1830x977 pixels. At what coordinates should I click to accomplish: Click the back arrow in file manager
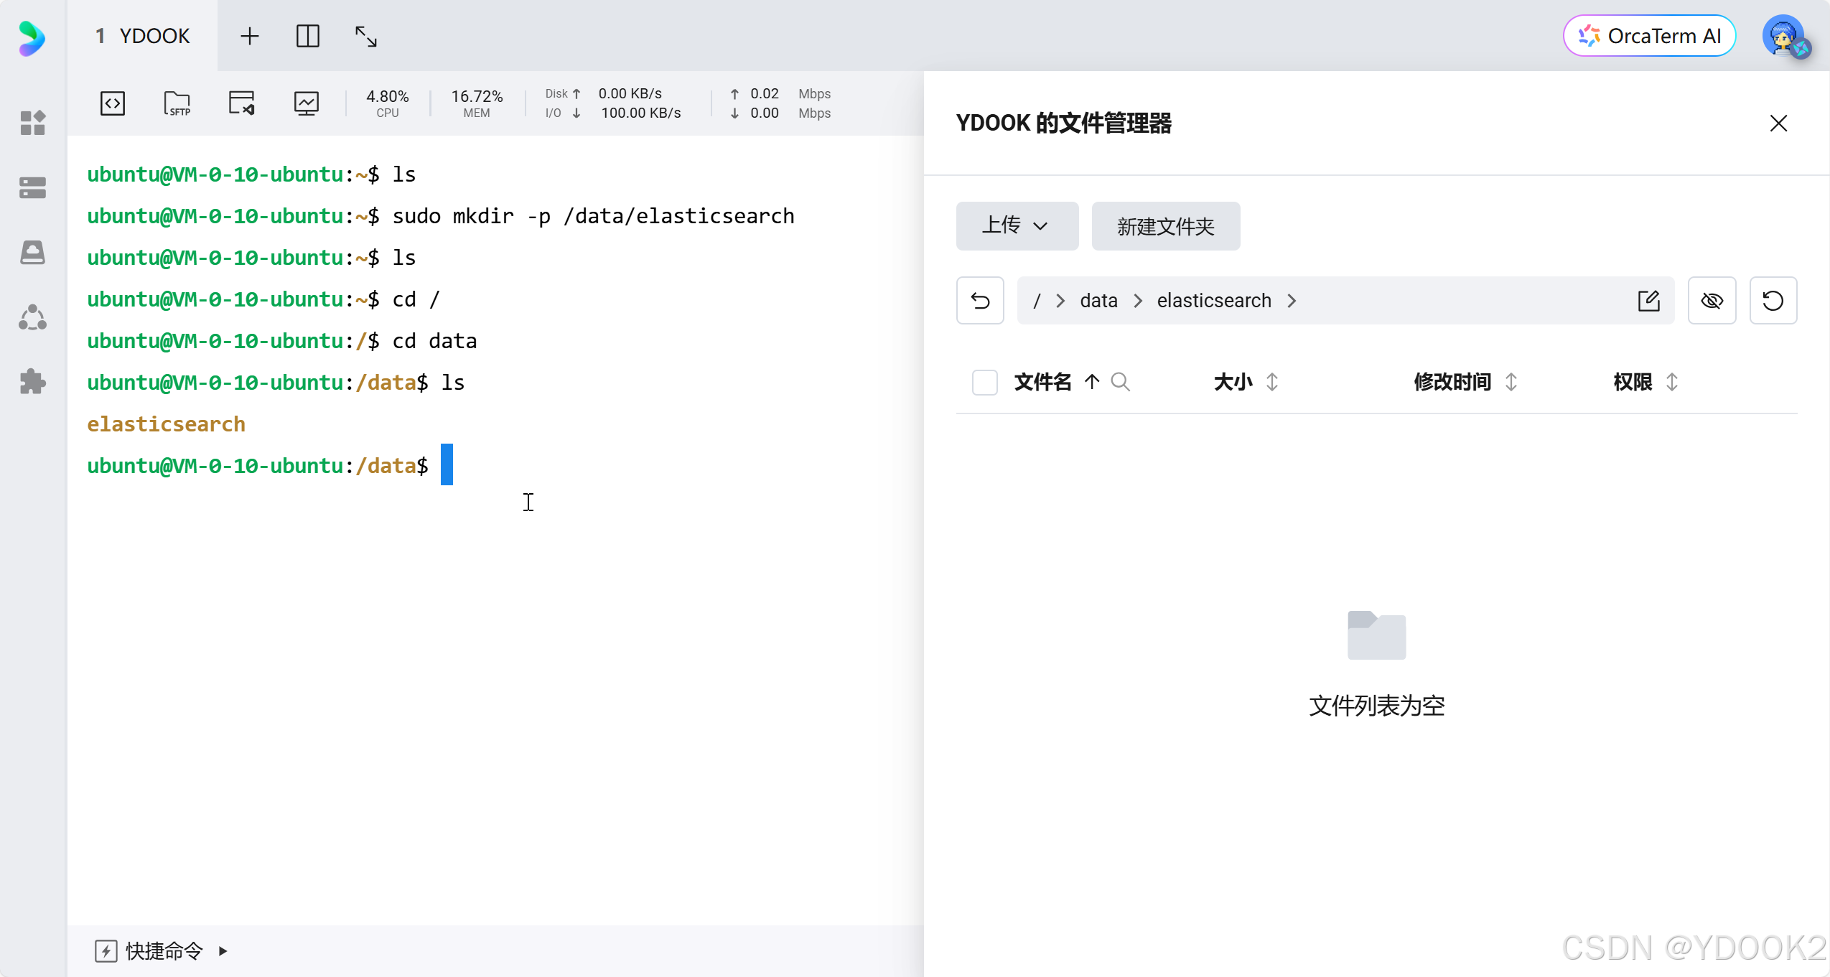[979, 300]
